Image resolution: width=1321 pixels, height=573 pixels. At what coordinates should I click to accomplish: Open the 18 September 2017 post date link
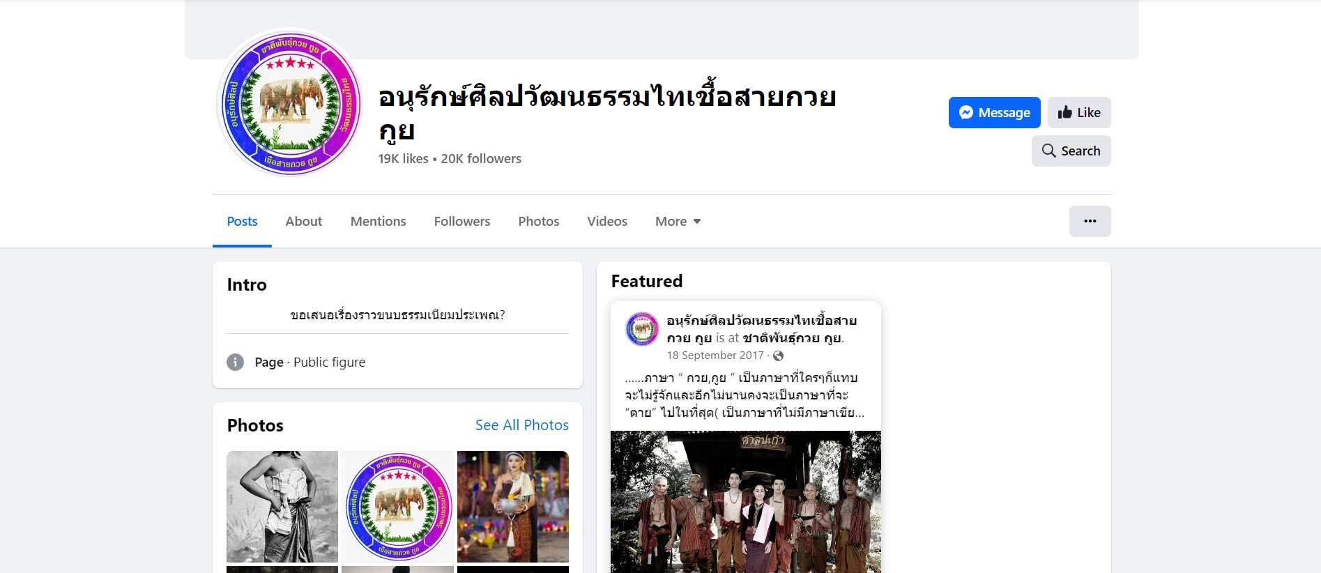click(715, 356)
